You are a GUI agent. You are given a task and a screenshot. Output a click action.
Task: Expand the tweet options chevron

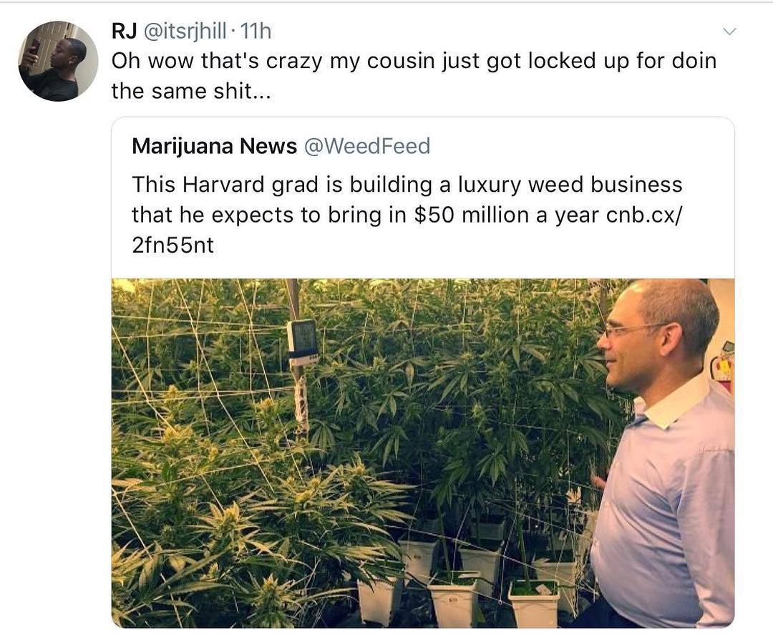729,31
